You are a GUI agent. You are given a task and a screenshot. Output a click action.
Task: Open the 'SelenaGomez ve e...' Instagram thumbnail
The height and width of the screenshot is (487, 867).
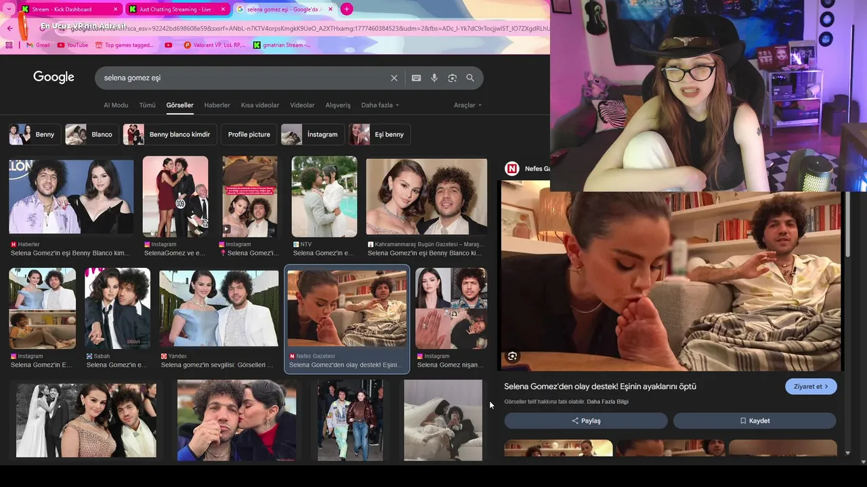pos(175,197)
